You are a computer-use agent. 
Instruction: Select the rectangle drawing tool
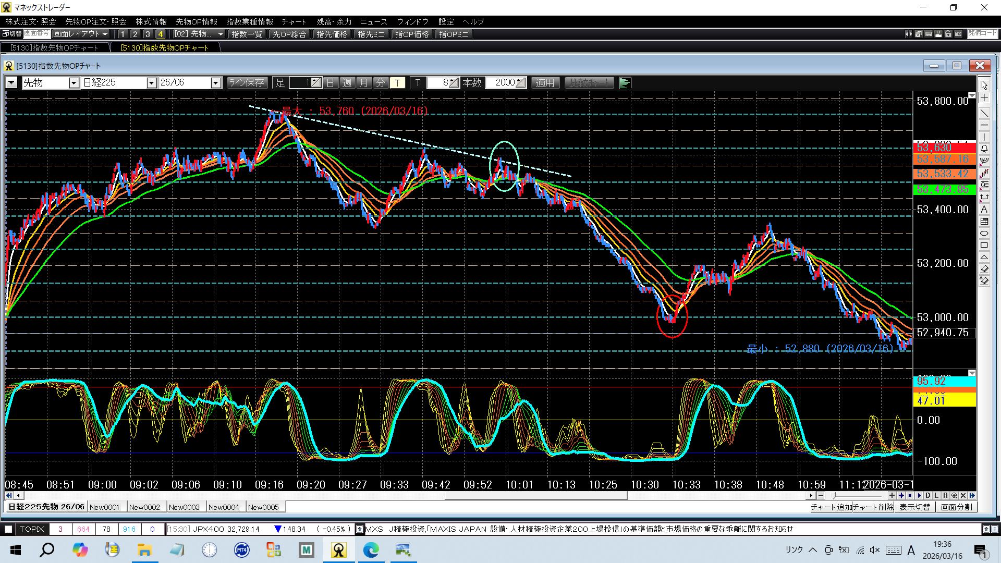point(984,245)
